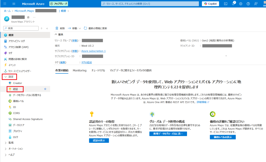Click the ロック padlock icon
Image resolution: width=266 pixels, height=162 pixels.
point(10,137)
